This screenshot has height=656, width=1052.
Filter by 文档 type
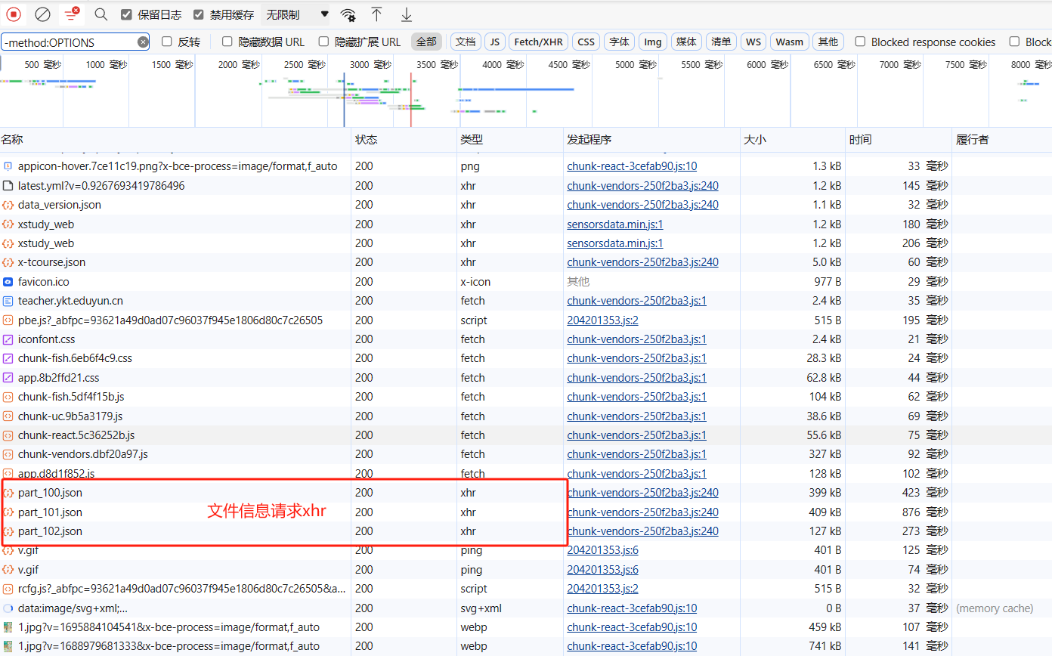coord(466,42)
